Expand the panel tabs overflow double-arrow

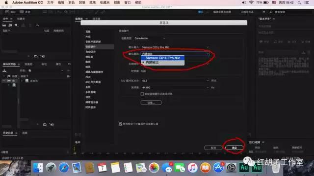(69, 64)
